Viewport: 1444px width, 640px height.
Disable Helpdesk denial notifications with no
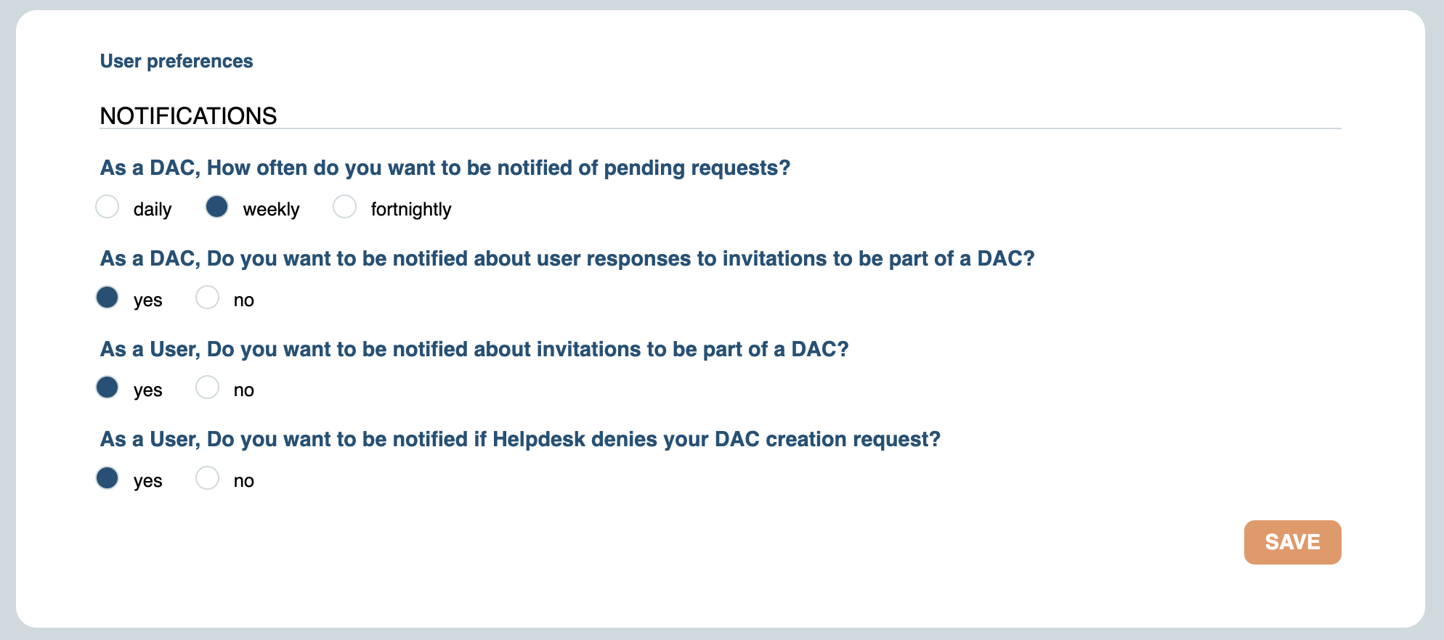(x=207, y=478)
